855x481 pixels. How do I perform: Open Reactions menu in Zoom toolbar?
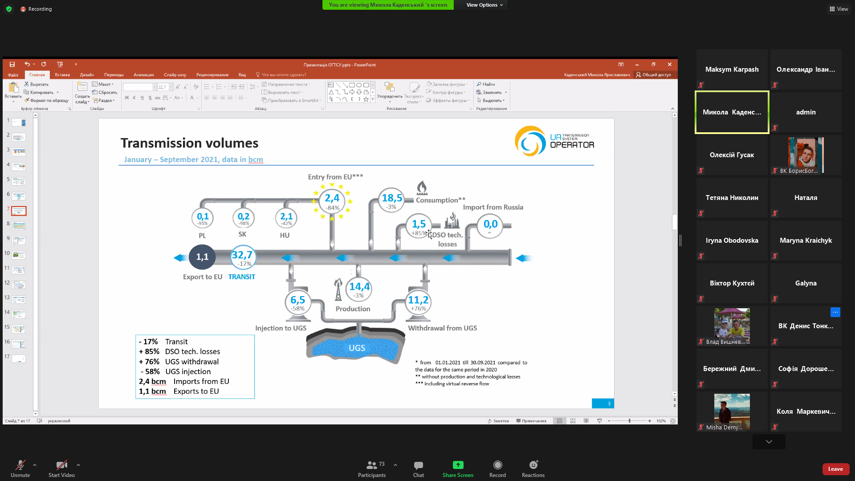click(533, 465)
